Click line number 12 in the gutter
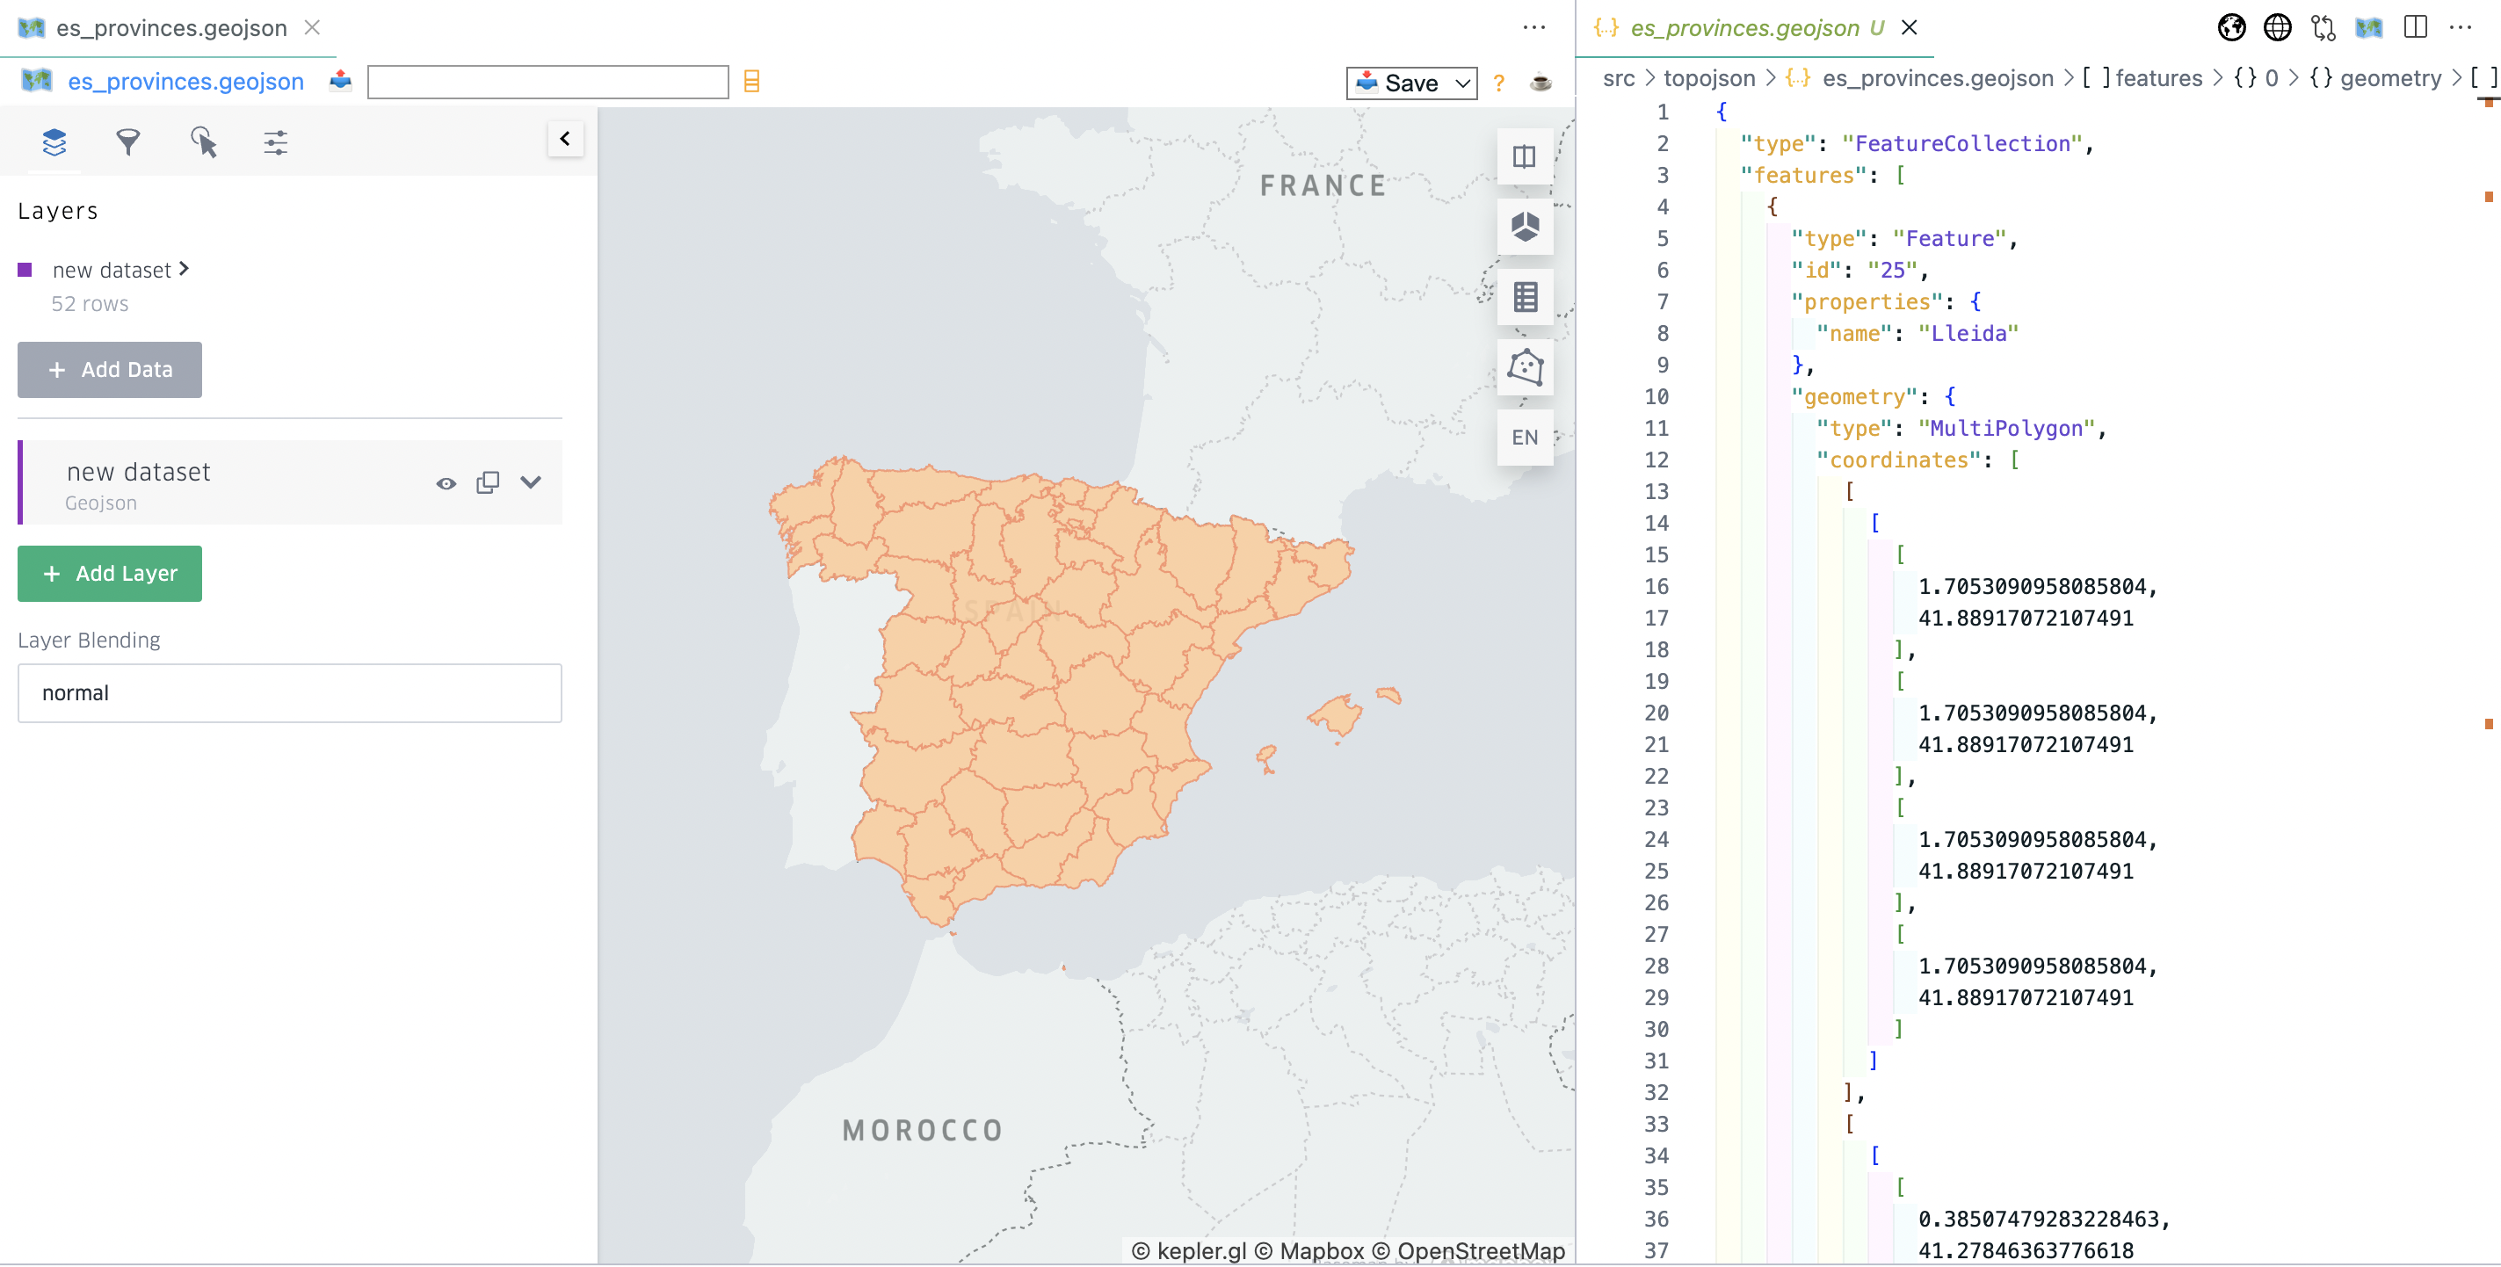Image resolution: width=2501 pixels, height=1267 pixels. pyautogui.click(x=1656, y=460)
